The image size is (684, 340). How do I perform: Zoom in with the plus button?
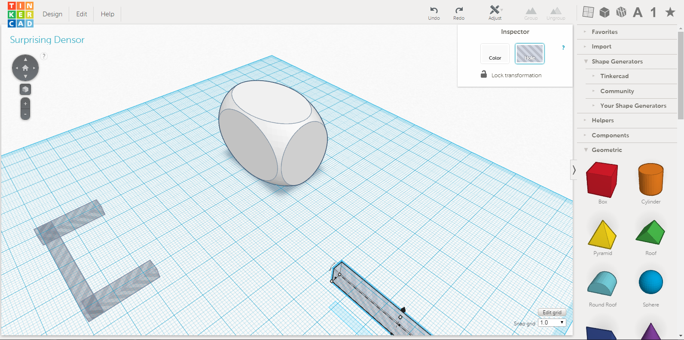coord(25,103)
